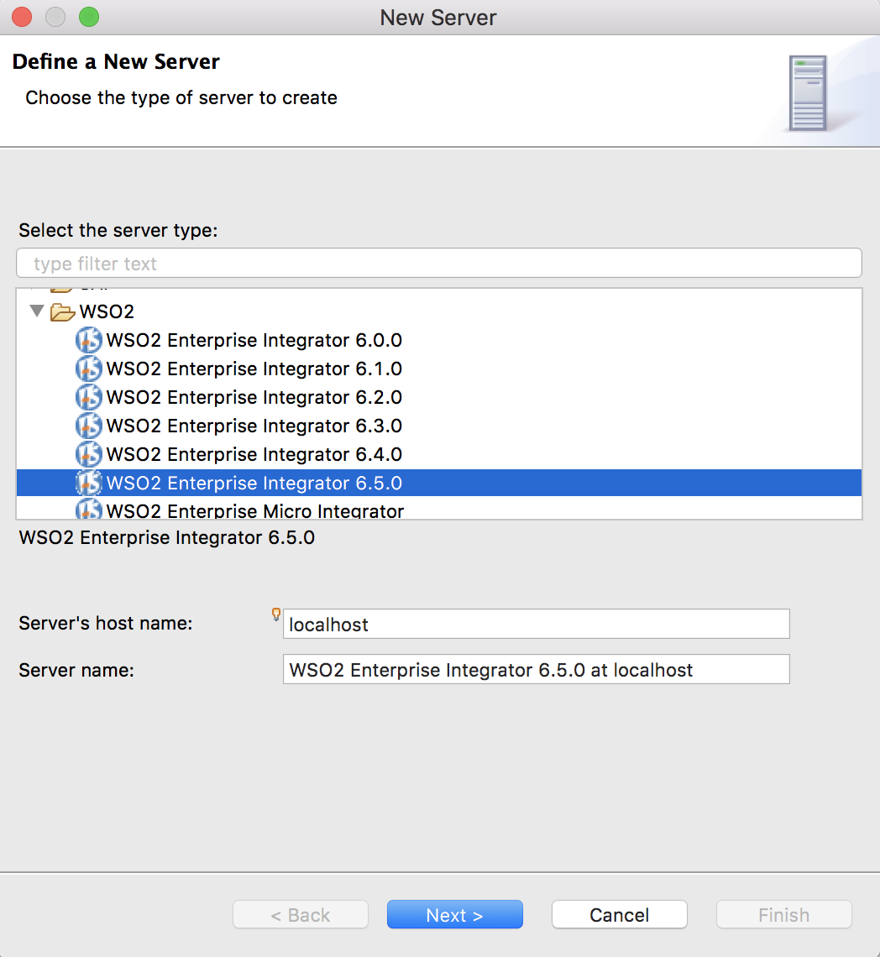Collapse the WSO2 tree node
Viewport: 880px width, 957px height.
click(x=37, y=311)
